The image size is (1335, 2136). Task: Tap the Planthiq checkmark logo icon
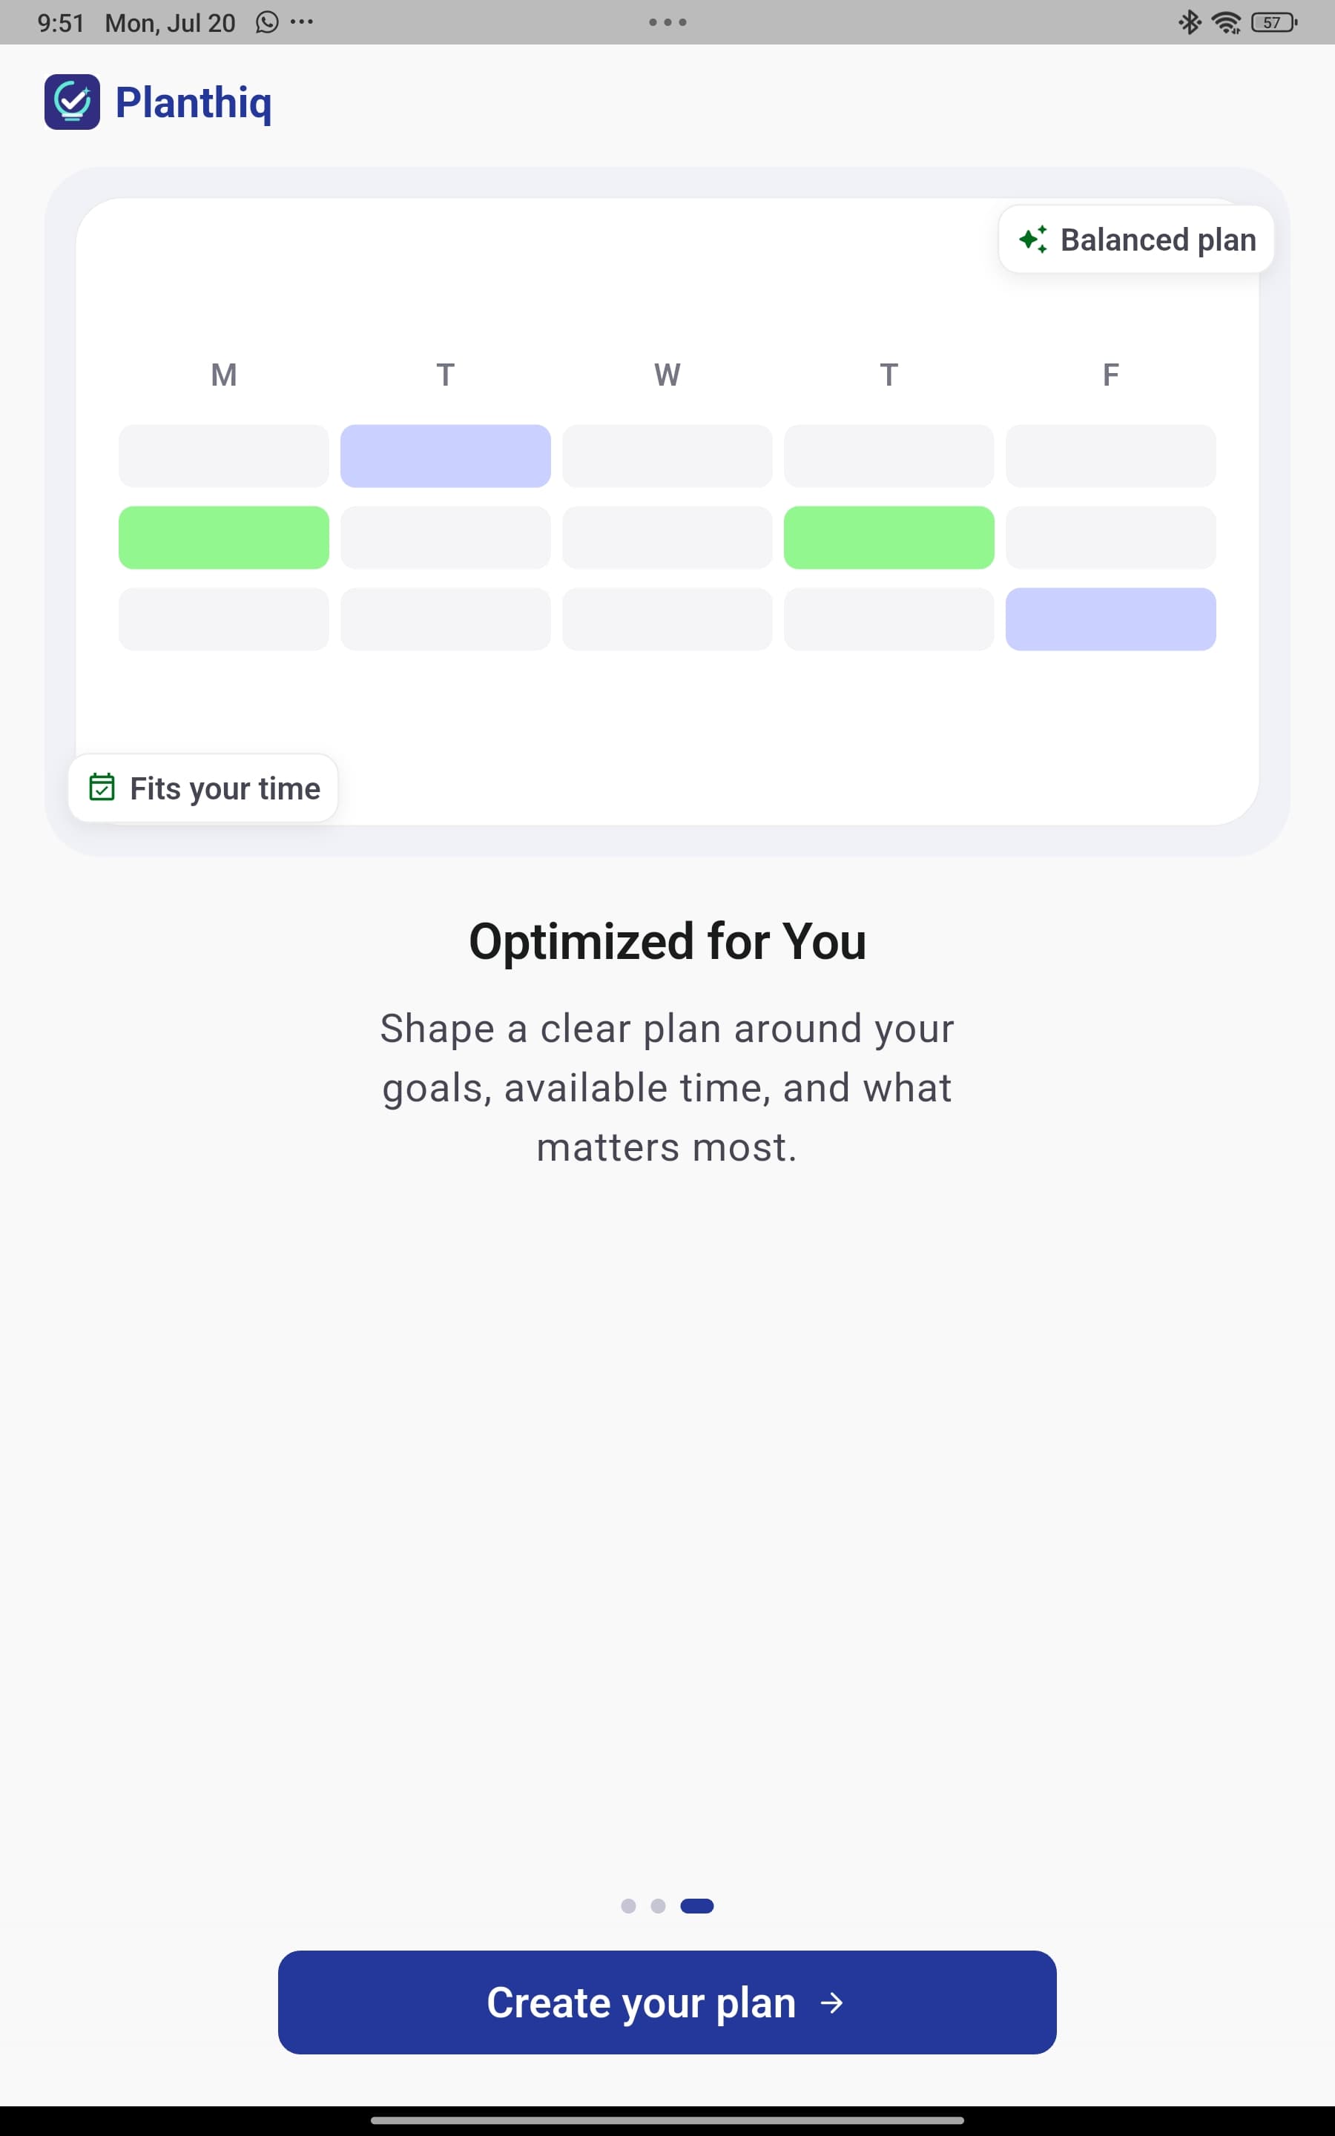(73, 102)
